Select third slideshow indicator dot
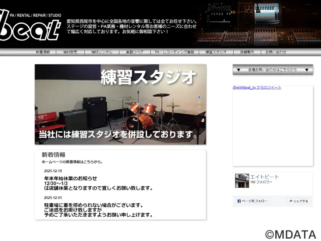The height and width of the screenshot is (241, 321). (199, 107)
